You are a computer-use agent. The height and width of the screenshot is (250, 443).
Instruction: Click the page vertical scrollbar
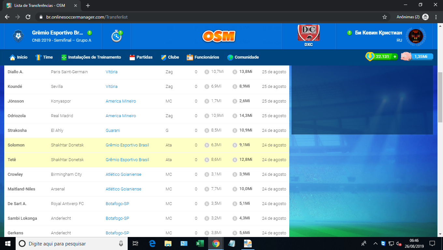[440, 98]
